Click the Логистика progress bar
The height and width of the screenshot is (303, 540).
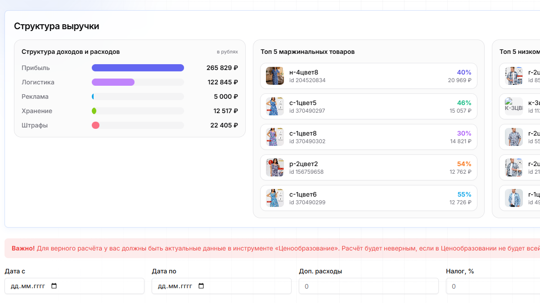(x=138, y=82)
